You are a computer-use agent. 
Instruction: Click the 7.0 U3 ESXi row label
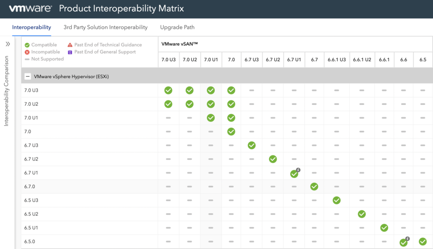[x=31, y=90]
